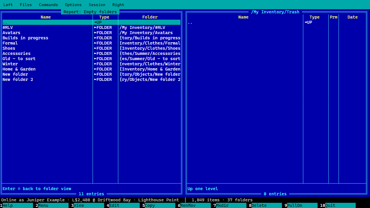The width and height of the screenshot is (370, 208).
Task: Click the F3 View button
Action: click(88, 205)
